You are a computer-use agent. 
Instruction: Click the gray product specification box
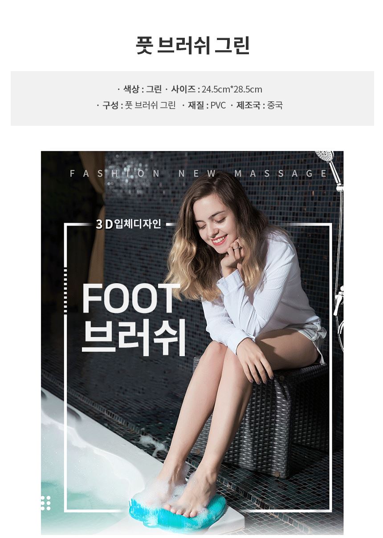coord(192,98)
